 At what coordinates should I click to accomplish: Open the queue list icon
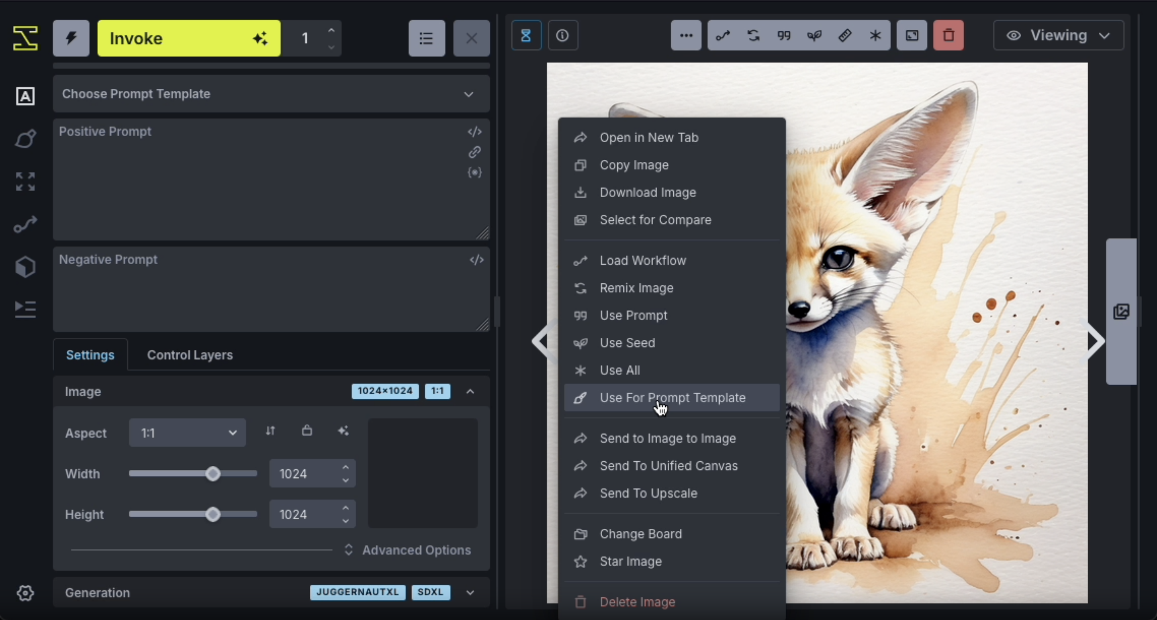(426, 38)
